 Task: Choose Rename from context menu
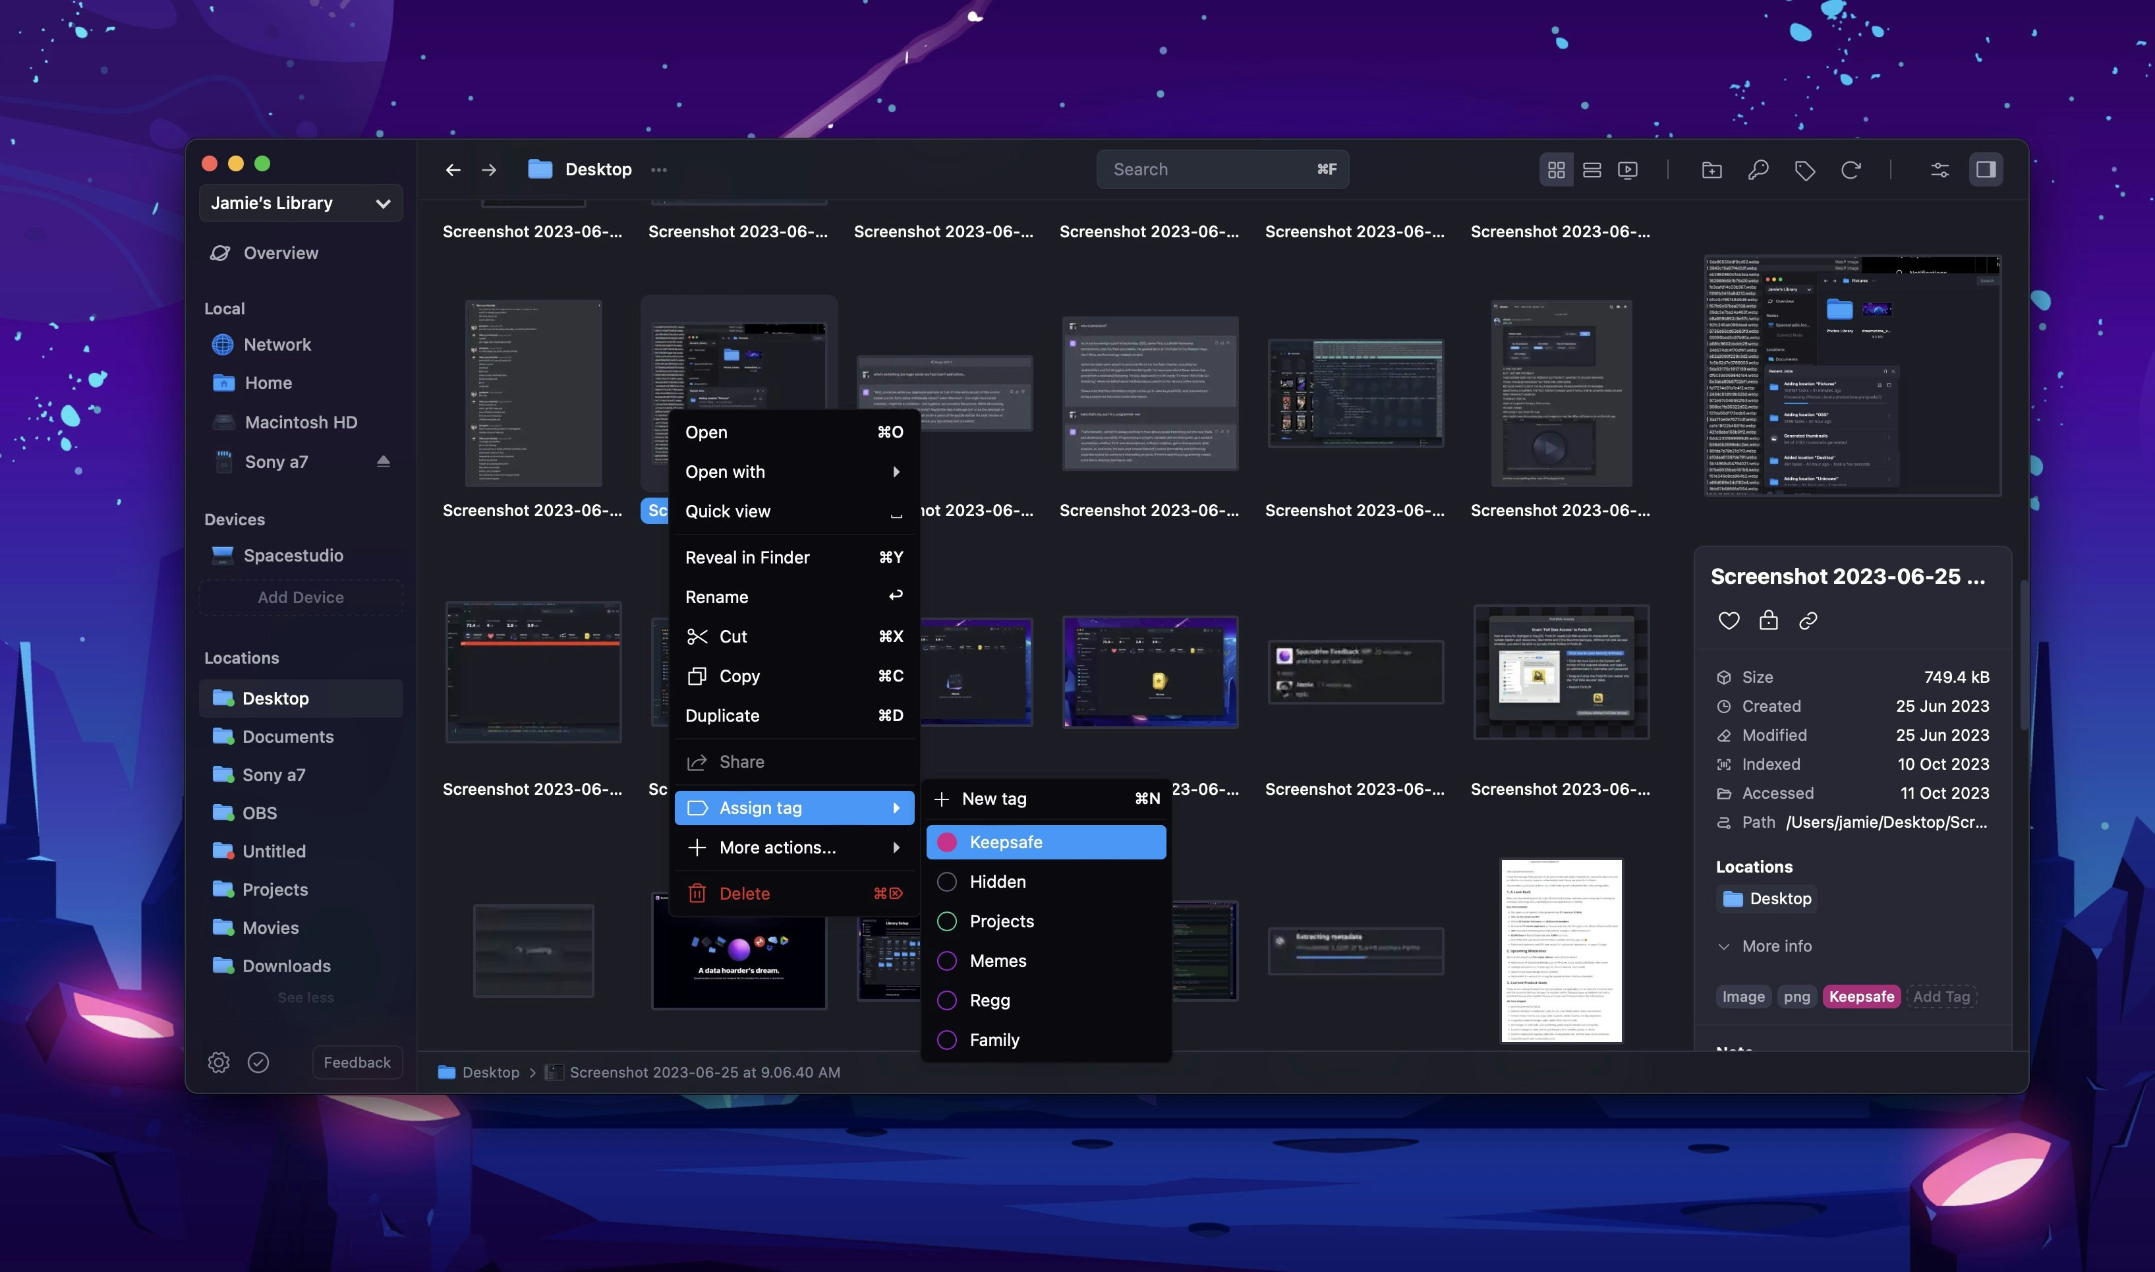coord(793,596)
